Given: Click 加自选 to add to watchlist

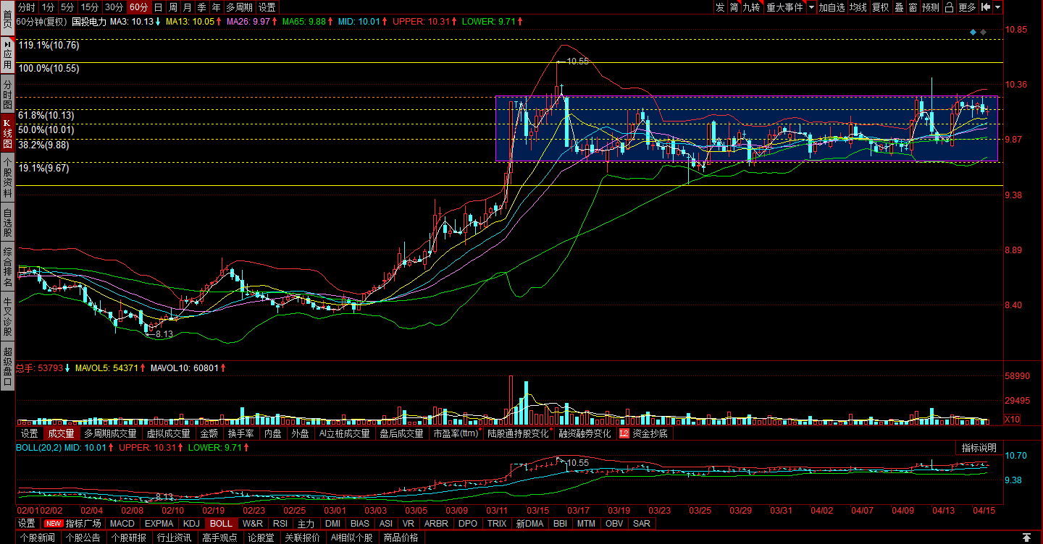Looking at the screenshot, I should (x=832, y=7).
